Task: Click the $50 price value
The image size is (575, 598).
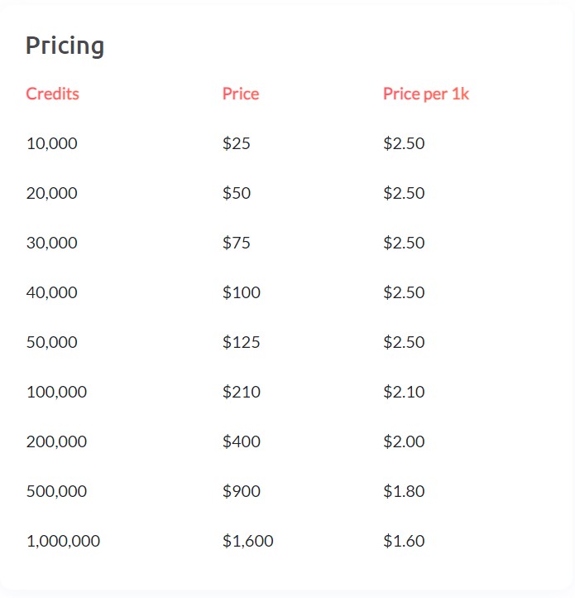Action: pyautogui.click(x=237, y=193)
